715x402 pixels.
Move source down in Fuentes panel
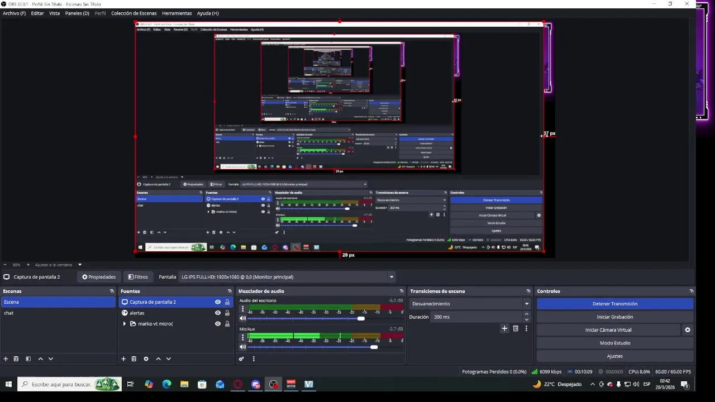pos(168,359)
